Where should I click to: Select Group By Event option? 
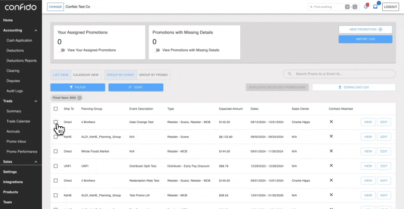(x=121, y=75)
